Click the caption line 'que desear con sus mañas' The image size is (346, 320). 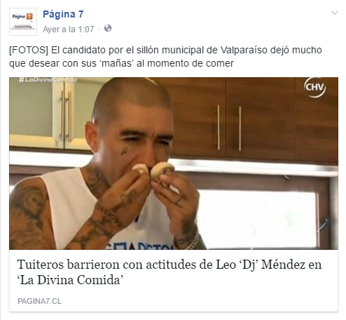tap(121, 63)
